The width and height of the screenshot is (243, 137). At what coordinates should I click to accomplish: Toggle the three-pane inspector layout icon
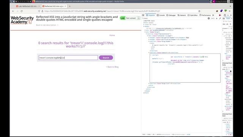coord(224,18)
